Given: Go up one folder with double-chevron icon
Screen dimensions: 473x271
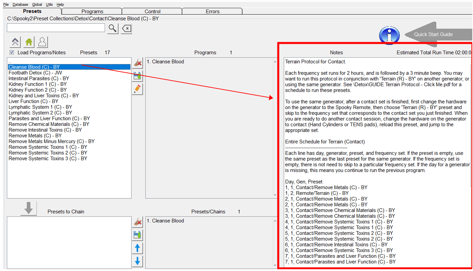Looking at the screenshot, I should coord(15,42).
